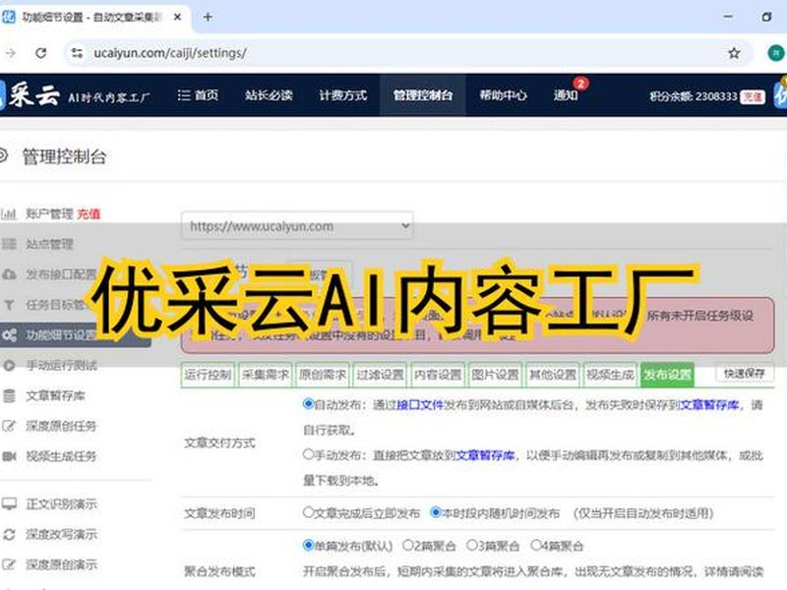Go to 站长必读 in top navigation

(x=269, y=94)
